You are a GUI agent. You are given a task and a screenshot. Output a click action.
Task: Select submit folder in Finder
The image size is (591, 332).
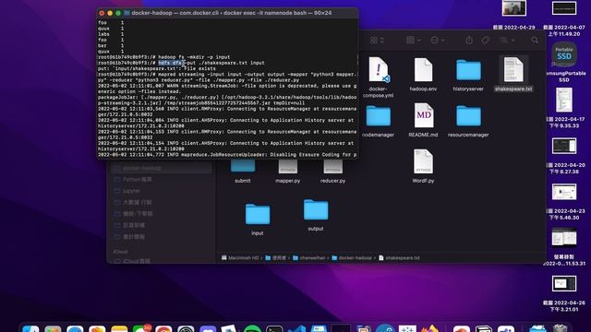pos(242,172)
